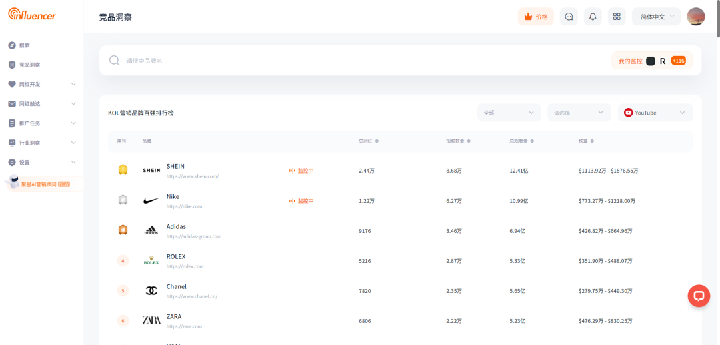
Task: Click the bronze rank 3 badge
Action: [x=123, y=230]
